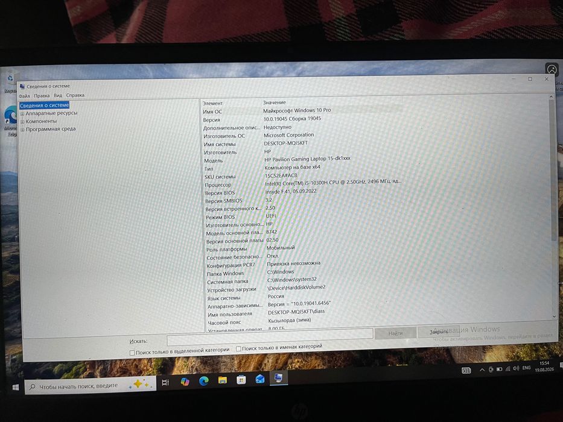
Task: Select the SKU системы row
Action: (302, 176)
